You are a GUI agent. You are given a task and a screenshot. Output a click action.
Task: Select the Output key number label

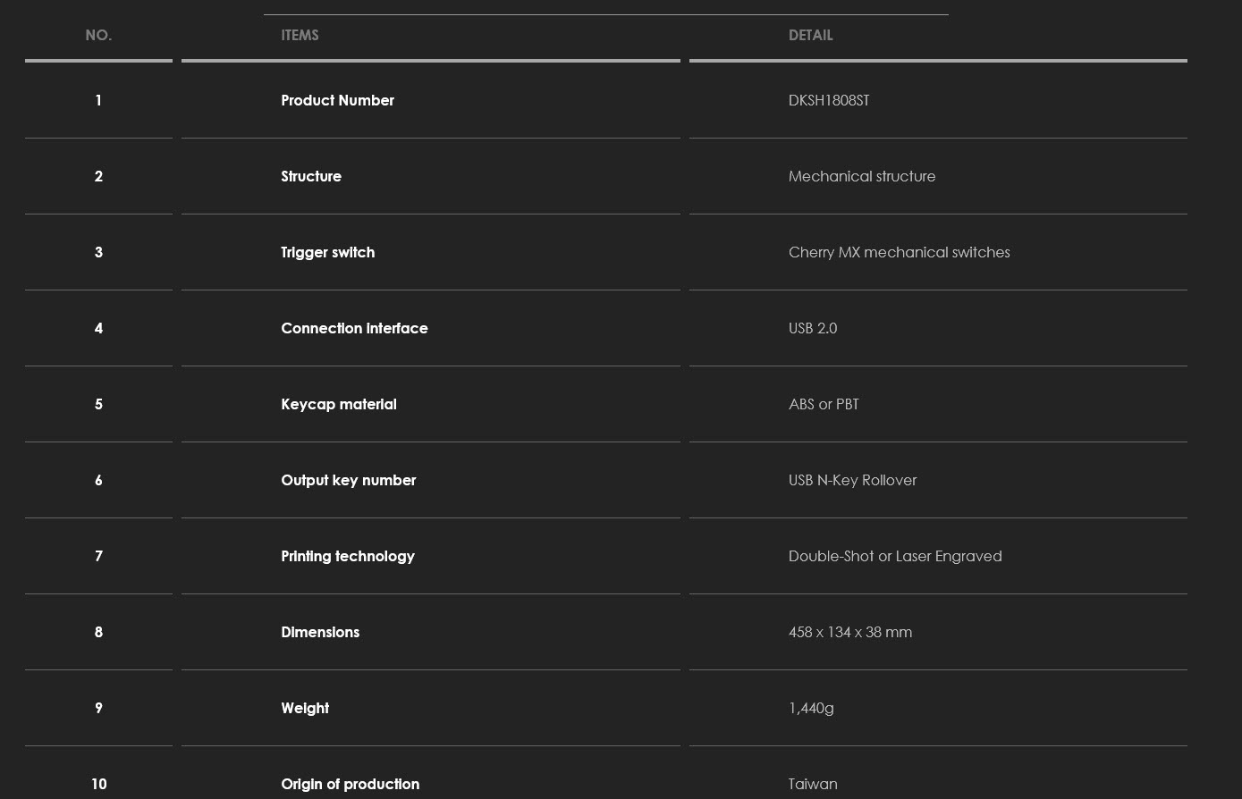(x=348, y=480)
